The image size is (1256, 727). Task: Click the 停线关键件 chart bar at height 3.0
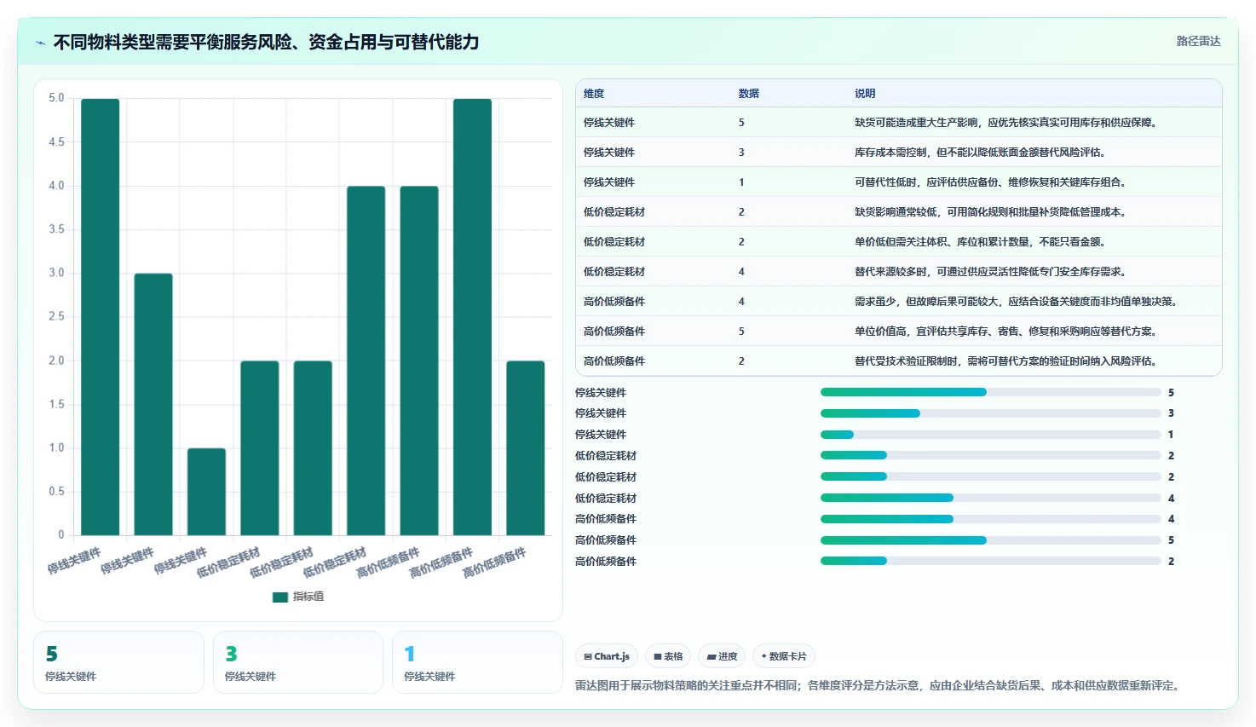tap(153, 404)
